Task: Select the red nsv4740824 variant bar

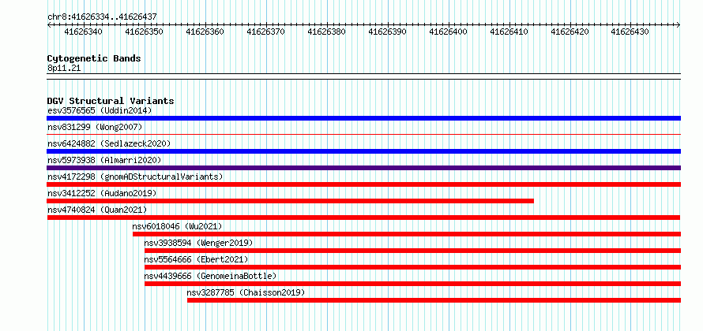Action: pyautogui.click(x=363, y=218)
